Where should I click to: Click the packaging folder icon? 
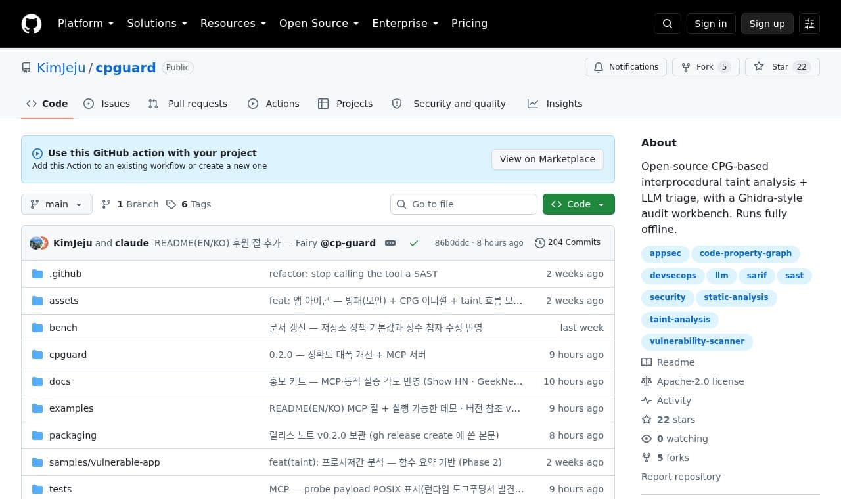click(37, 435)
